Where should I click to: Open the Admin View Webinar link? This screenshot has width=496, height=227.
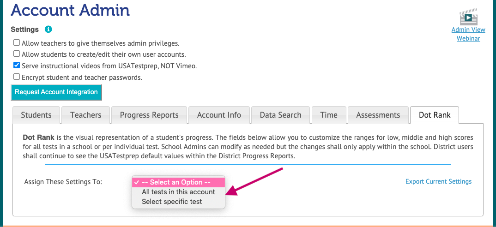click(x=468, y=34)
